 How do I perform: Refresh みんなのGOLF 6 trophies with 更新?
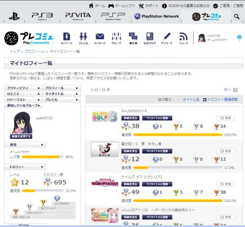(225, 118)
